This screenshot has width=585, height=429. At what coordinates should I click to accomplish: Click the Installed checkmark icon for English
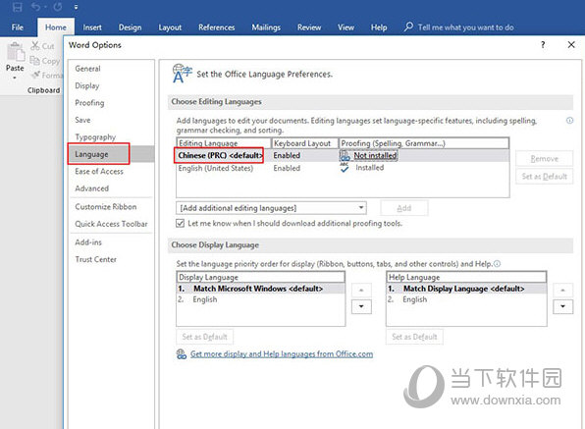coord(345,168)
